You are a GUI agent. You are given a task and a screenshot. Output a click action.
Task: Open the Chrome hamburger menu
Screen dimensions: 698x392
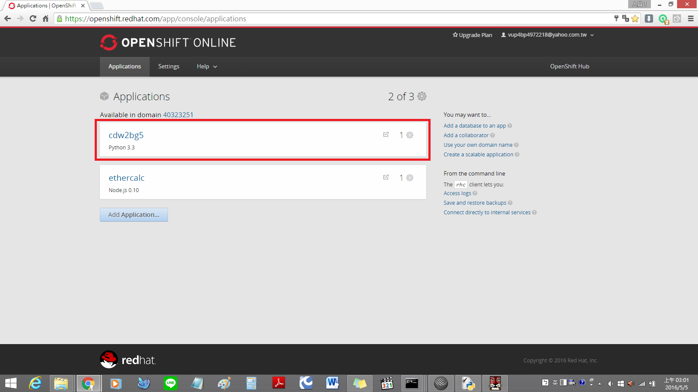691,18
